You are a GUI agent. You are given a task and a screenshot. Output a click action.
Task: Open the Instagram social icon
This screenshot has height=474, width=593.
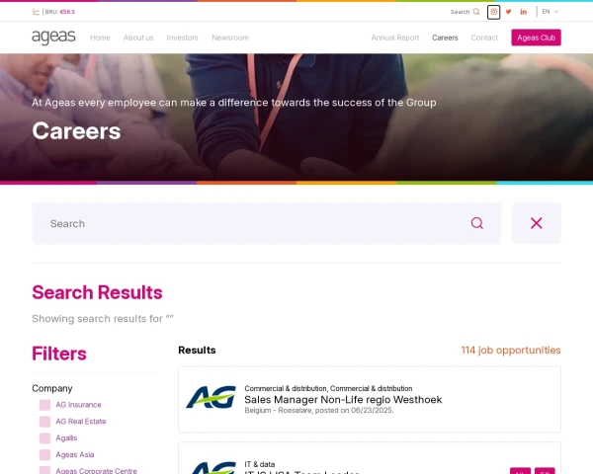coord(493,12)
